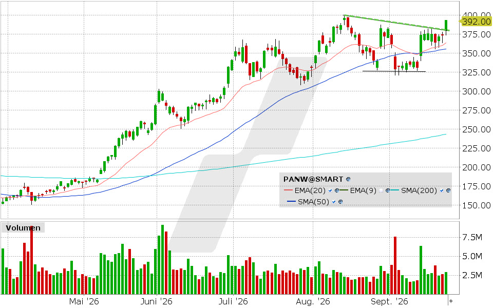The height and width of the screenshot is (308, 493).
Task: Click the 200.00 price axis label
Action: point(477,167)
